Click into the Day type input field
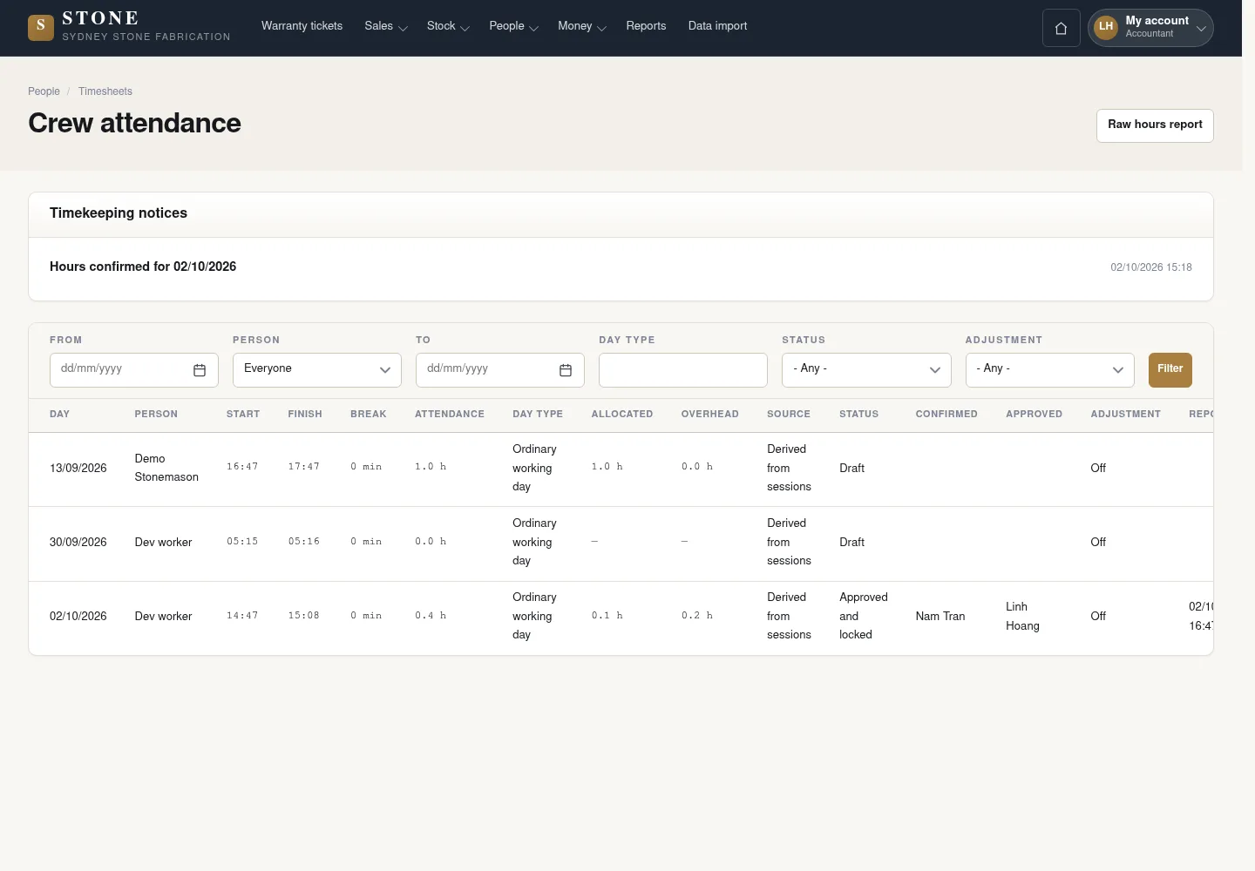The image size is (1255, 871). [x=683, y=369]
